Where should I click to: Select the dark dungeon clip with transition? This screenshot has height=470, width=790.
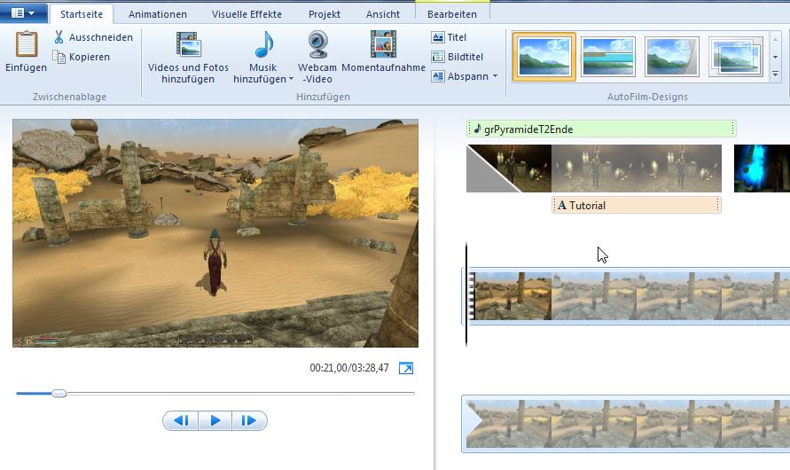pos(593,168)
